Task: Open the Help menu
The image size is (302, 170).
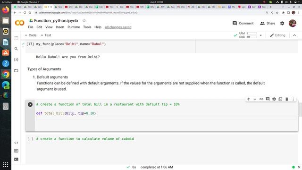Action: (x=98, y=27)
